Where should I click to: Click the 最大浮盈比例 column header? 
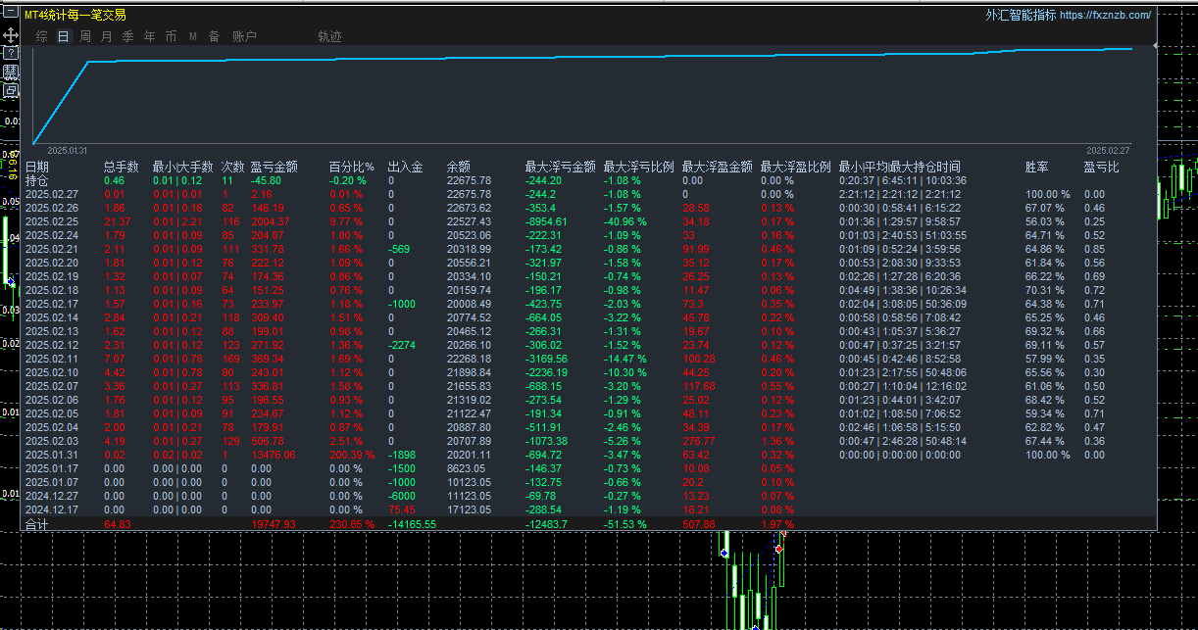[x=795, y=168]
